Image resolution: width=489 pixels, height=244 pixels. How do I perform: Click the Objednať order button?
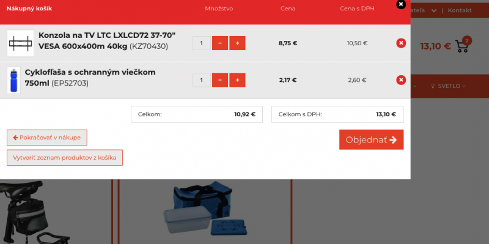pos(371,139)
